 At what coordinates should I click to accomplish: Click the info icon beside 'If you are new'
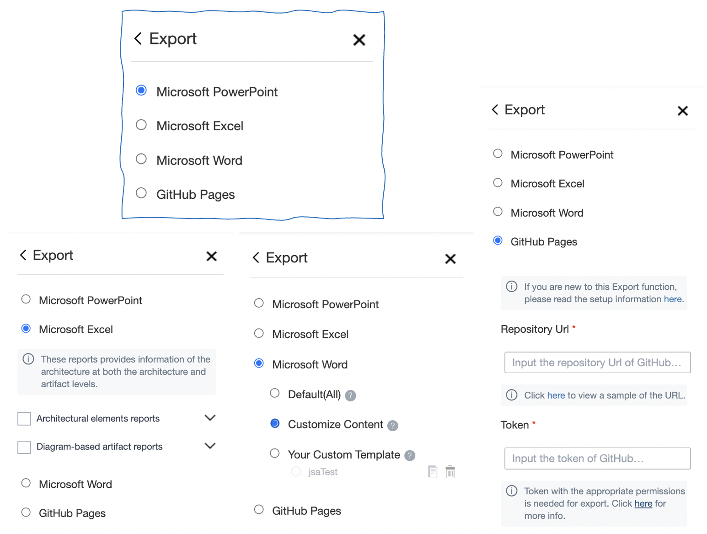pos(512,286)
